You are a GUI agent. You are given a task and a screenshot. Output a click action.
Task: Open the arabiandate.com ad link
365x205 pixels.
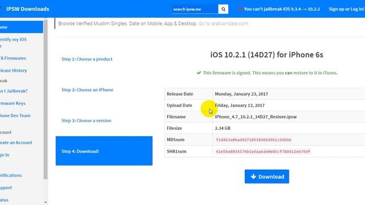[223, 23]
